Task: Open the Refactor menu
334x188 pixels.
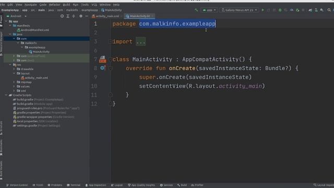Action: point(54,5)
